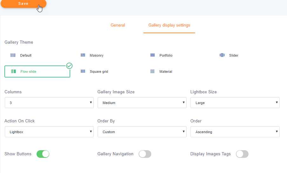Open the Action On Click dropdown
The image size is (287, 173).
coord(49,132)
